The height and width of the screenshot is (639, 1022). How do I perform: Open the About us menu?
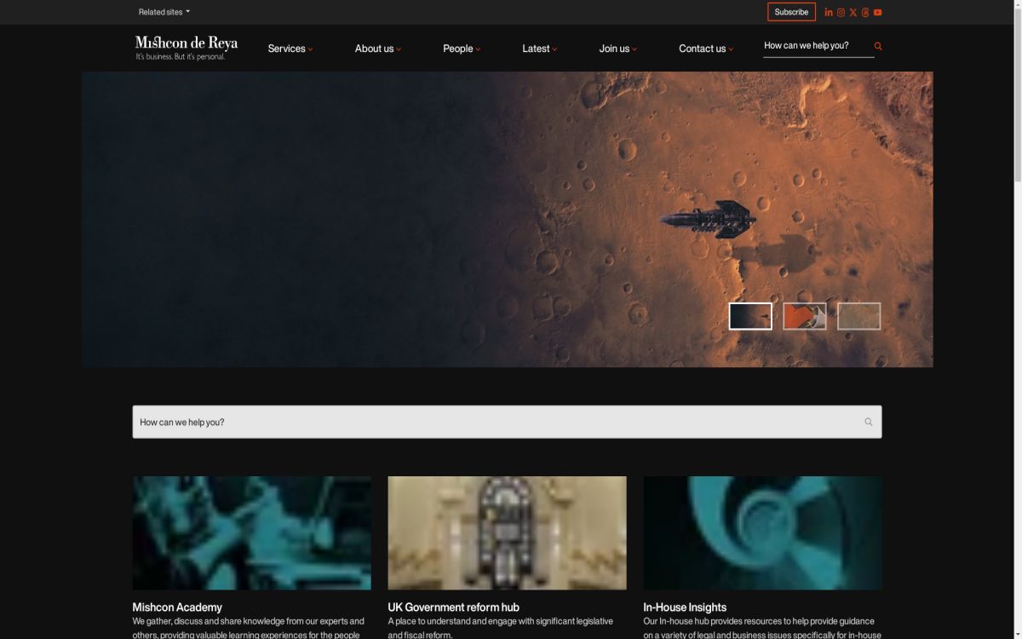point(377,49)
